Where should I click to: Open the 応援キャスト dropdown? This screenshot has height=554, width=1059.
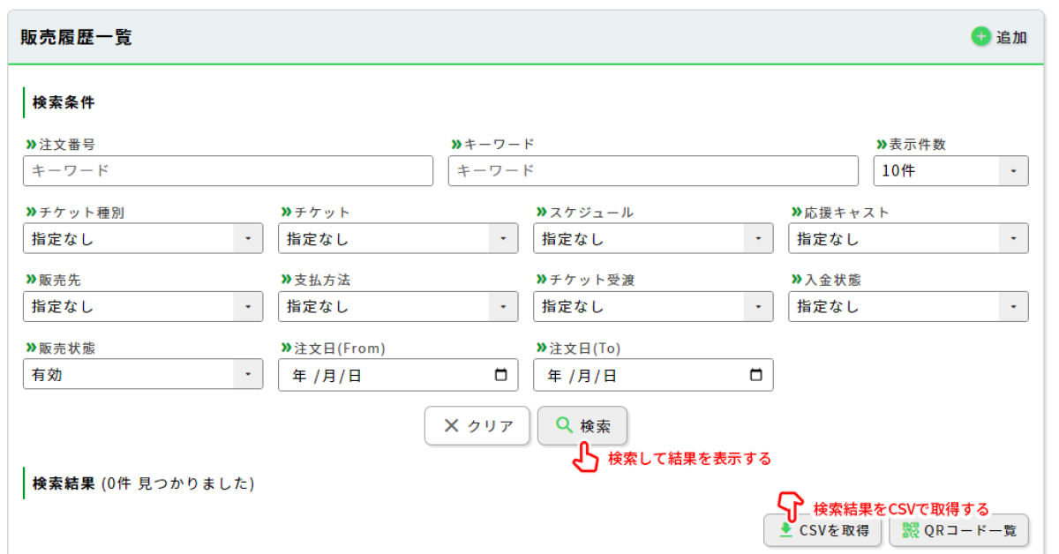[x=908, y=239]
